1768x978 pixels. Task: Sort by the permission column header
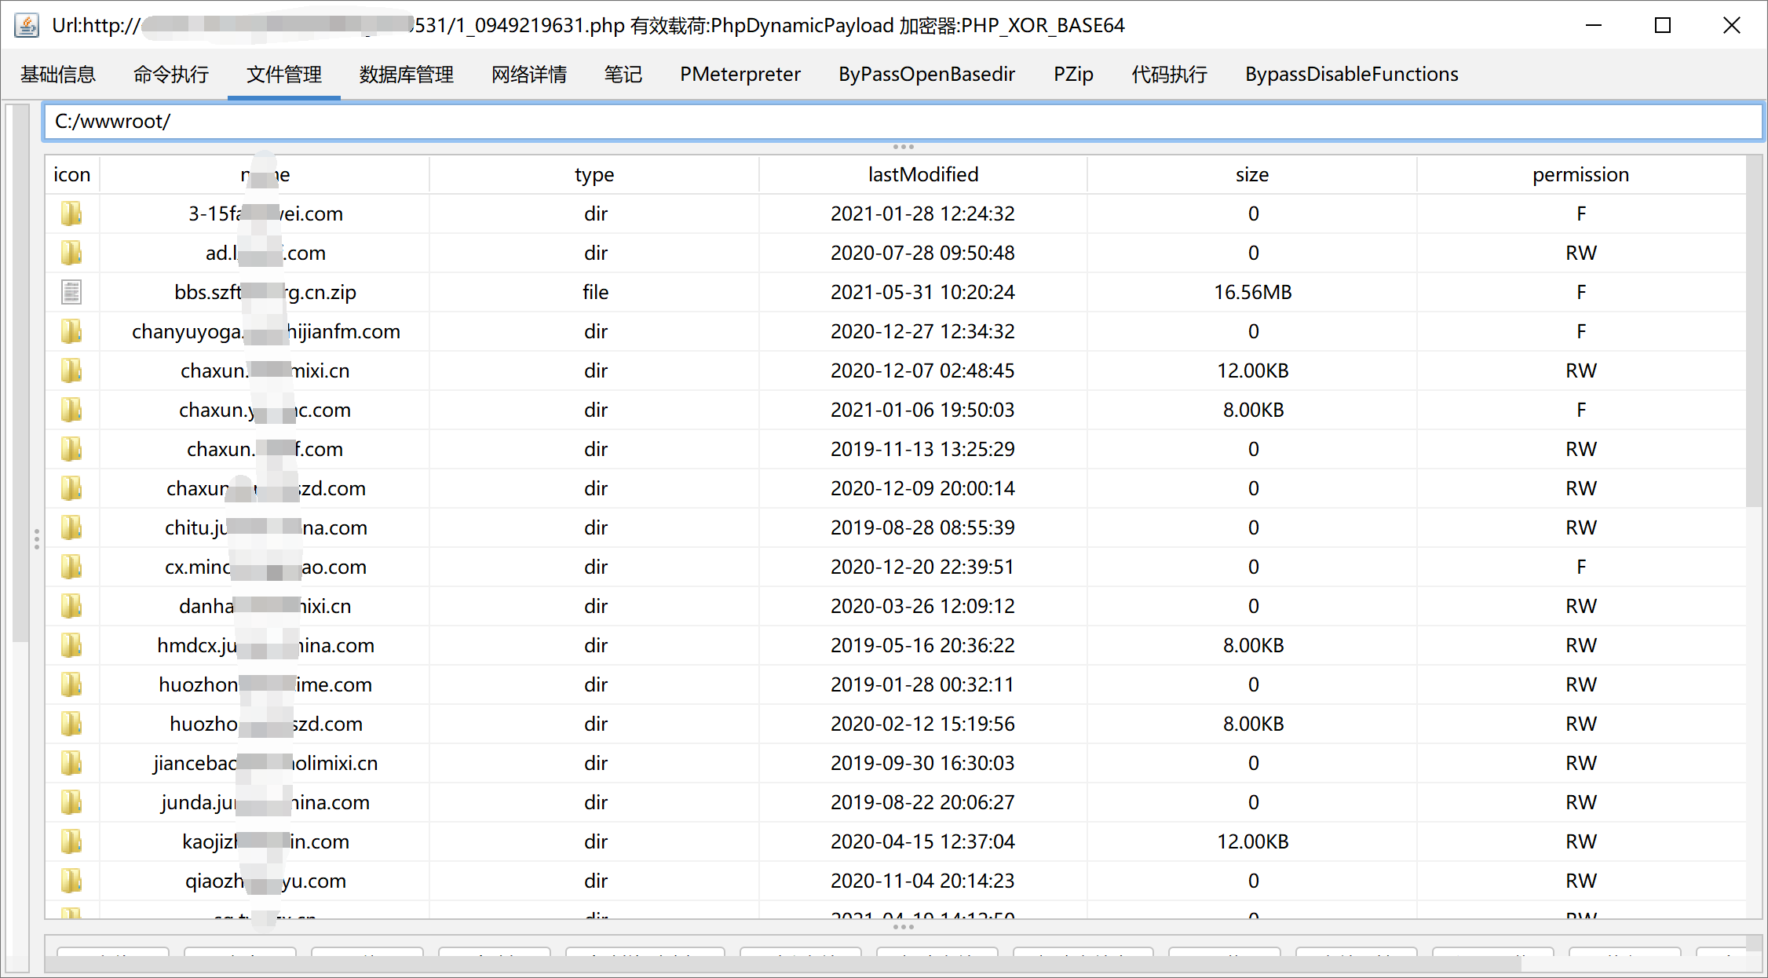tap(1580, 174)
